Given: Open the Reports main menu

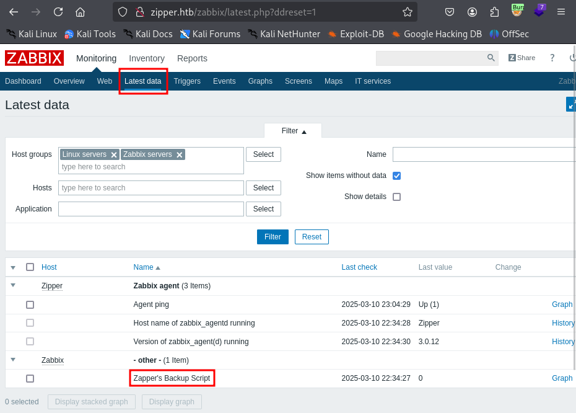Looking at the screenshot, I should click(192, 58).
